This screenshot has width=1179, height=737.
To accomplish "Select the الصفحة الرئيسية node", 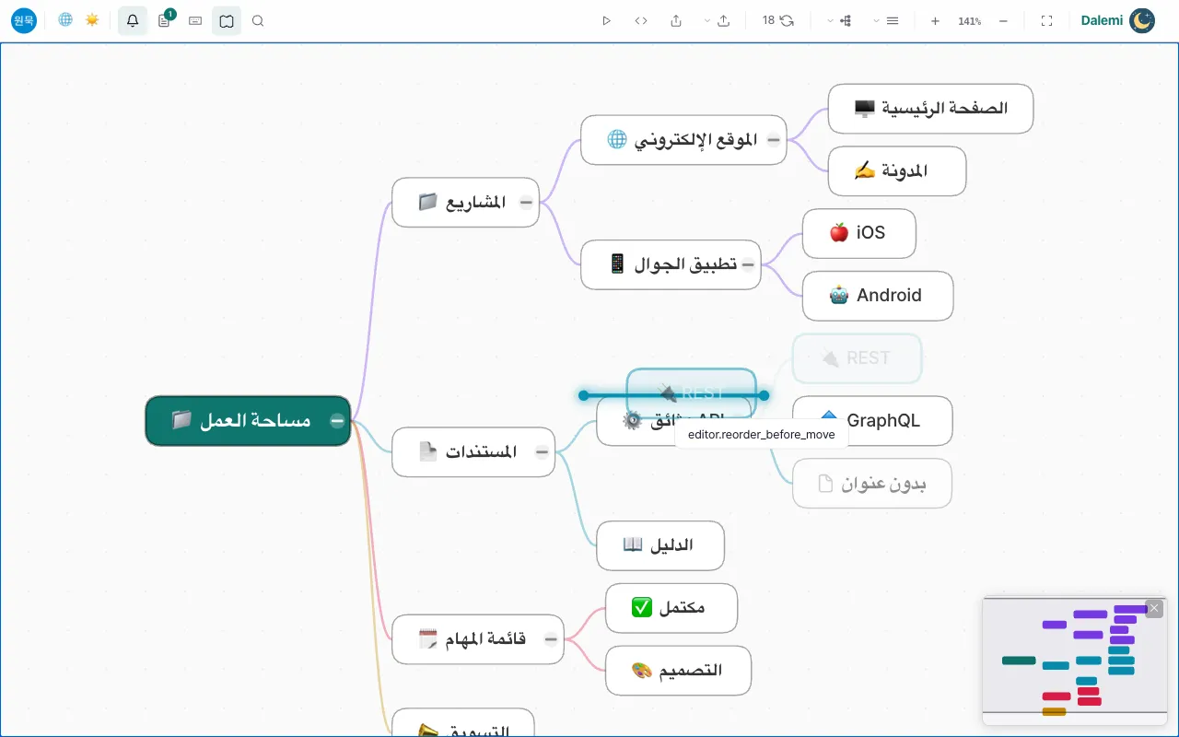I will coord(930,109).
